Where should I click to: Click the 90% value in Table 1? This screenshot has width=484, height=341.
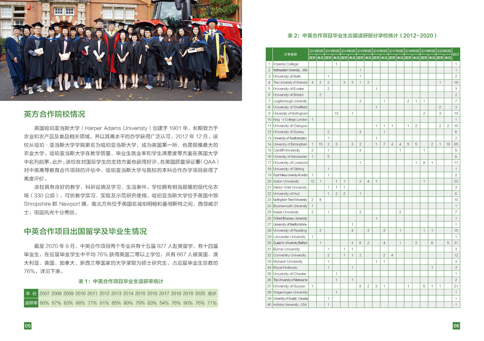tap(188, 303)
